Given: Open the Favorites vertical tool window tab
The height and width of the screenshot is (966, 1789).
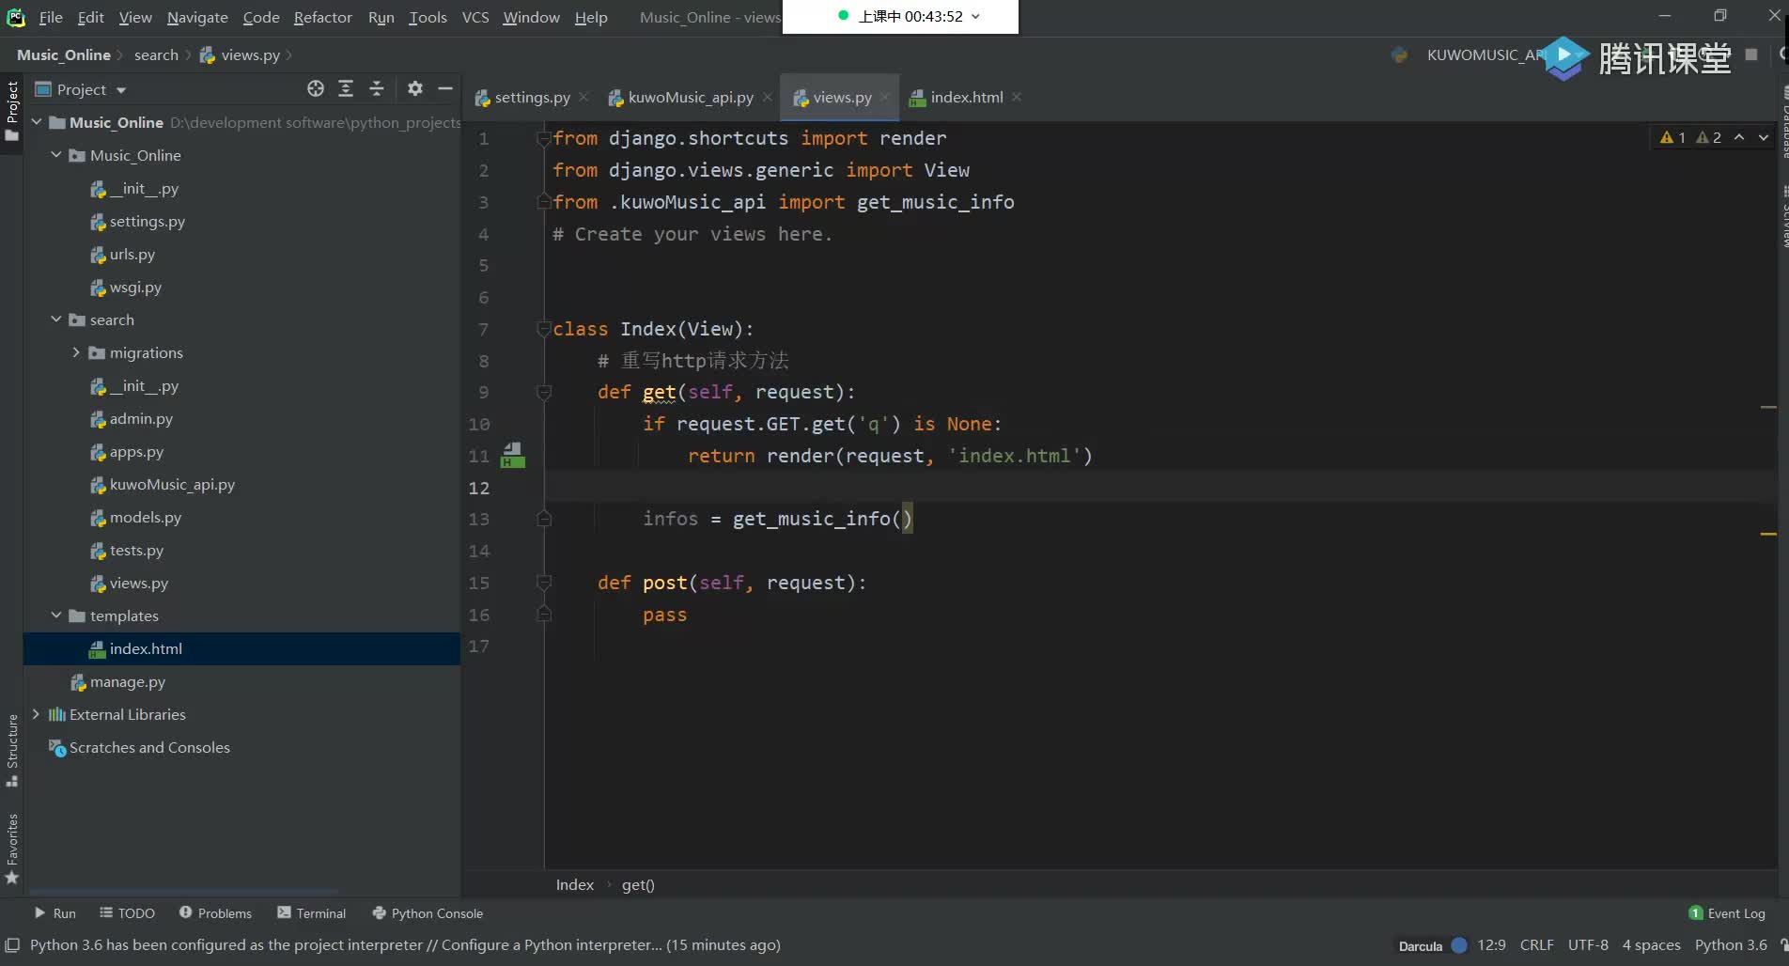Looking at the screenshot, I should click(12, 849).
